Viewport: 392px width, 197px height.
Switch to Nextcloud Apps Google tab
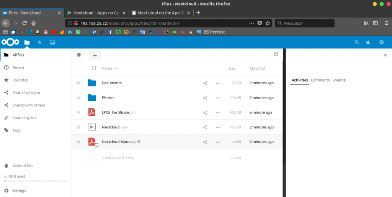[96, 13]
